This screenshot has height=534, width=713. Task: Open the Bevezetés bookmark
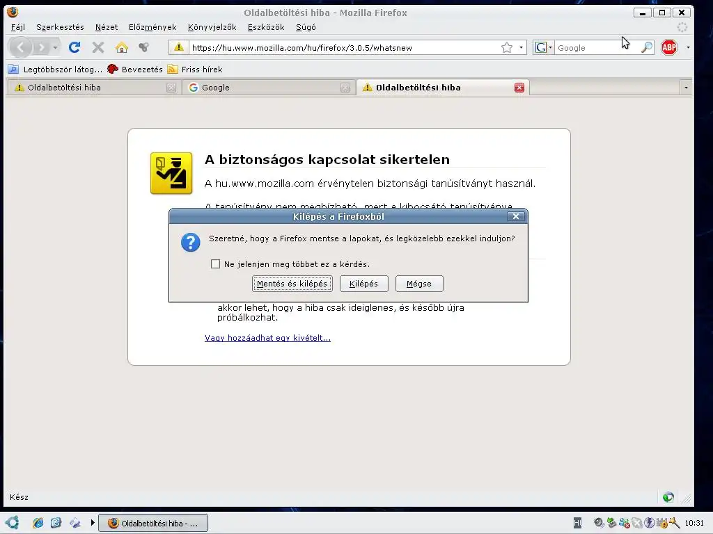click(x=135, y=70)
